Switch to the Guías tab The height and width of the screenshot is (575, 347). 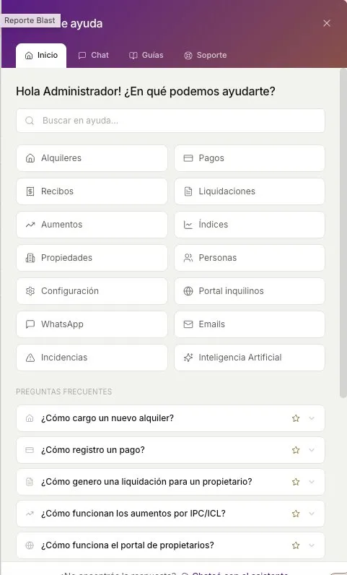pos(146,56)
